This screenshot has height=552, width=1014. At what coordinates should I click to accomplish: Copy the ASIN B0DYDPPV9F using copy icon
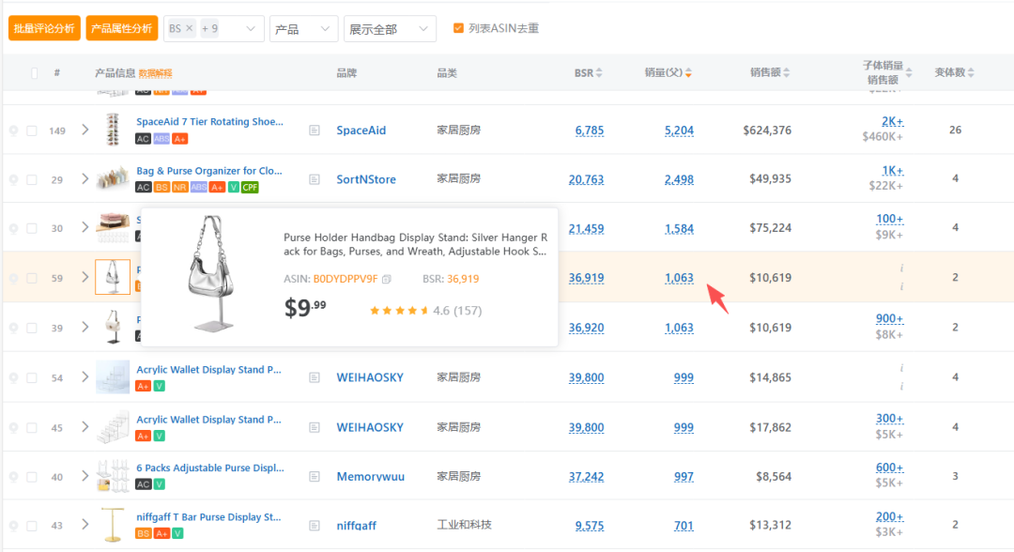click(386, 279)
